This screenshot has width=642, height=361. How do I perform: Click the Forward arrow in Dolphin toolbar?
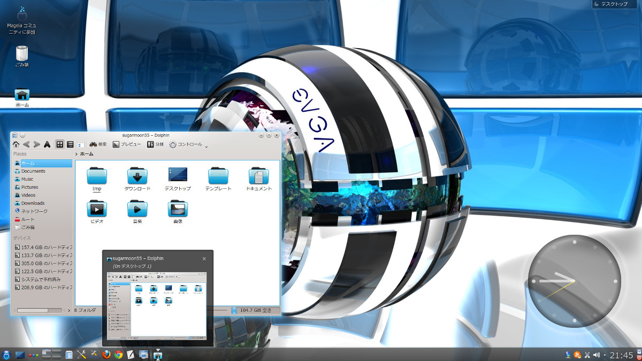click(36, 144)
